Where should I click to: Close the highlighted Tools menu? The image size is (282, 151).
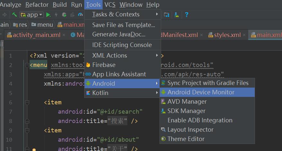coord(93,5)
